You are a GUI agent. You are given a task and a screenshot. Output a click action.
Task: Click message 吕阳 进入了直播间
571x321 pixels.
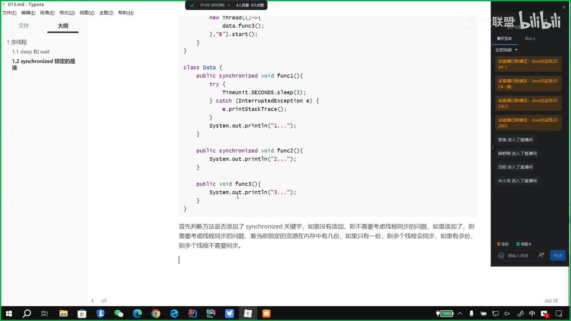(x=515, y=167)
